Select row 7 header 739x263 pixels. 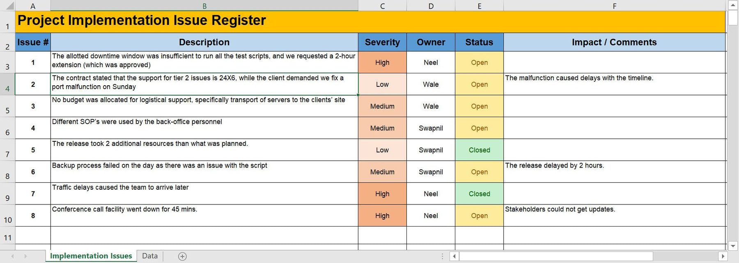pos(7,150)
